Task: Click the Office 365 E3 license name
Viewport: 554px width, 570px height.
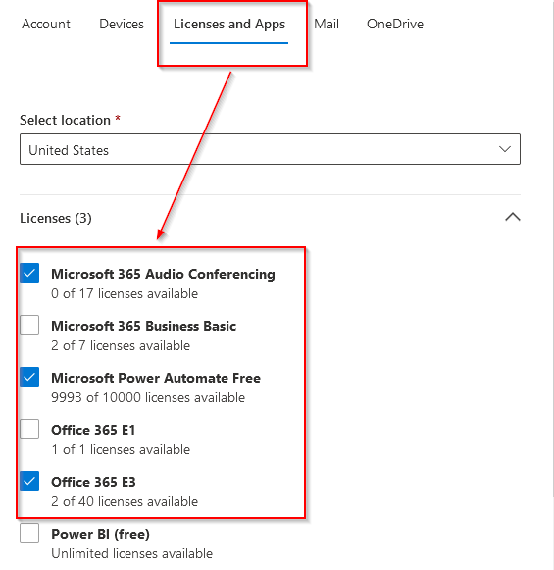Action: (93, 482)
